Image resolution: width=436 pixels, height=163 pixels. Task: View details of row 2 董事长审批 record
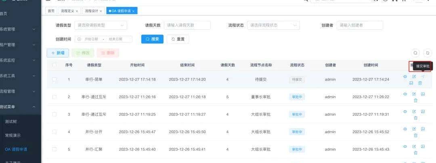405,94
